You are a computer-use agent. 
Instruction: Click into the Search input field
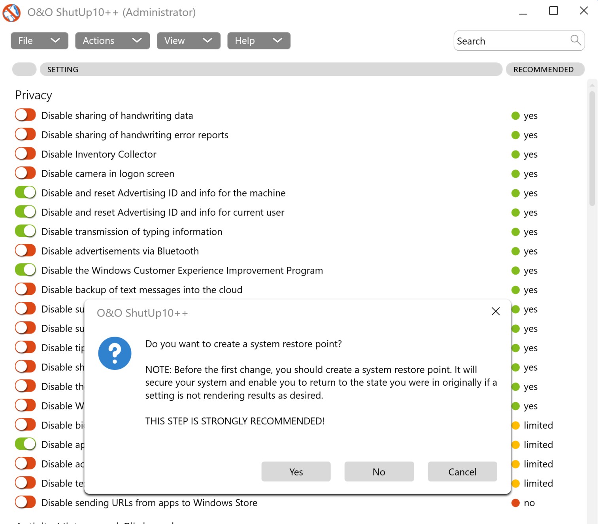coord(510,41)
